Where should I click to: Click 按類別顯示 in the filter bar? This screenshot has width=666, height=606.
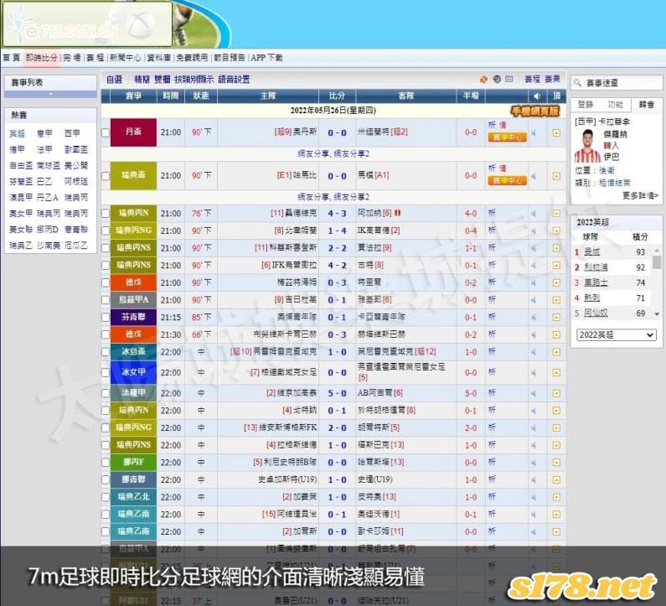click(194, 80)
